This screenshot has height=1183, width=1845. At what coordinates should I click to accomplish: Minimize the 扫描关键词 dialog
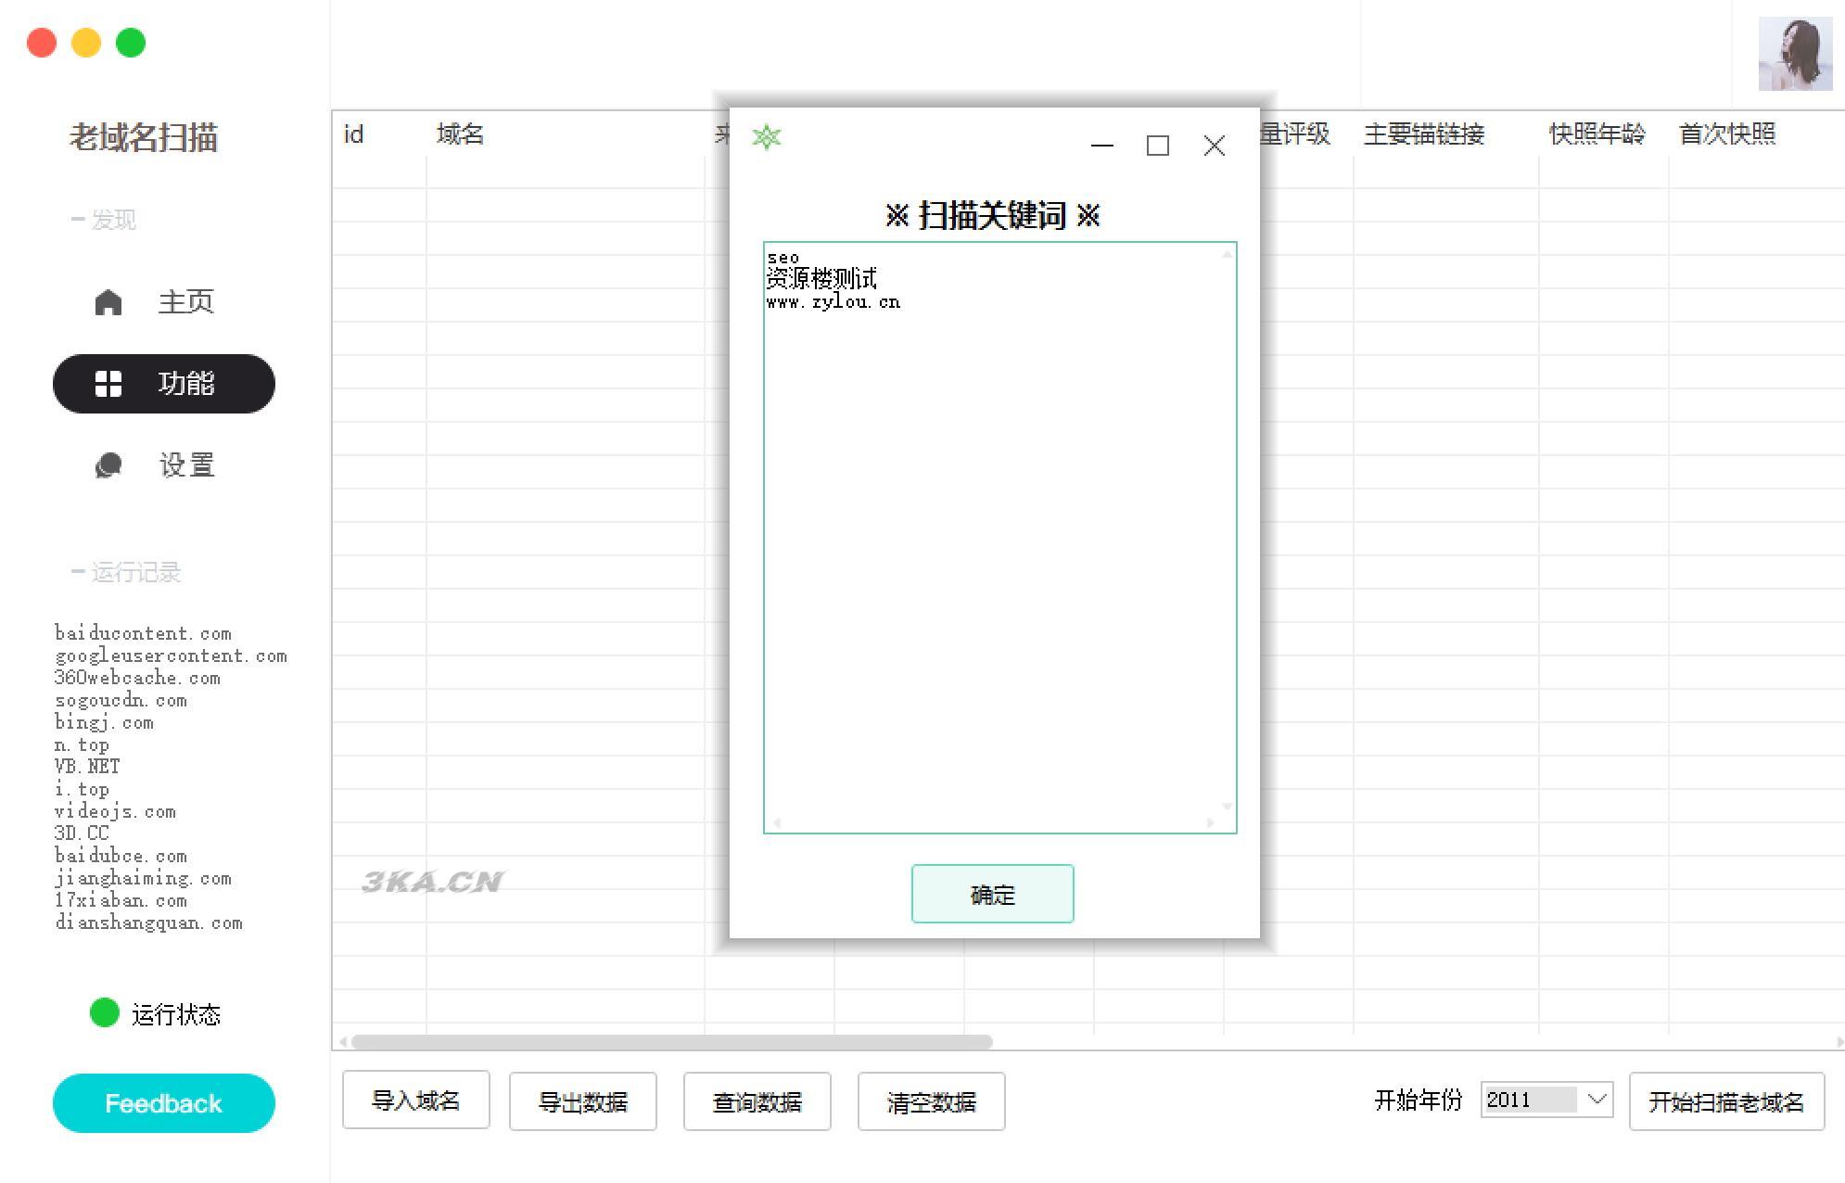pyautogui.click(x=1102, y=146)
